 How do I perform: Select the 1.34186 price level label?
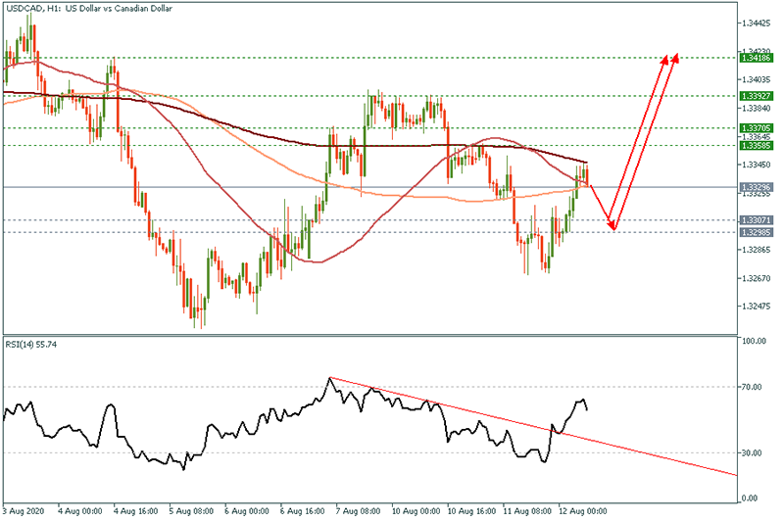coord(759,59)
